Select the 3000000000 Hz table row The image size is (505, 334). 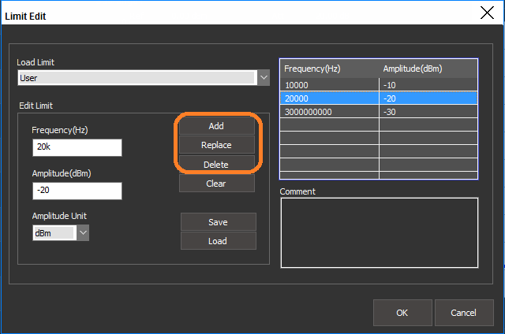[x=329, y=111]
